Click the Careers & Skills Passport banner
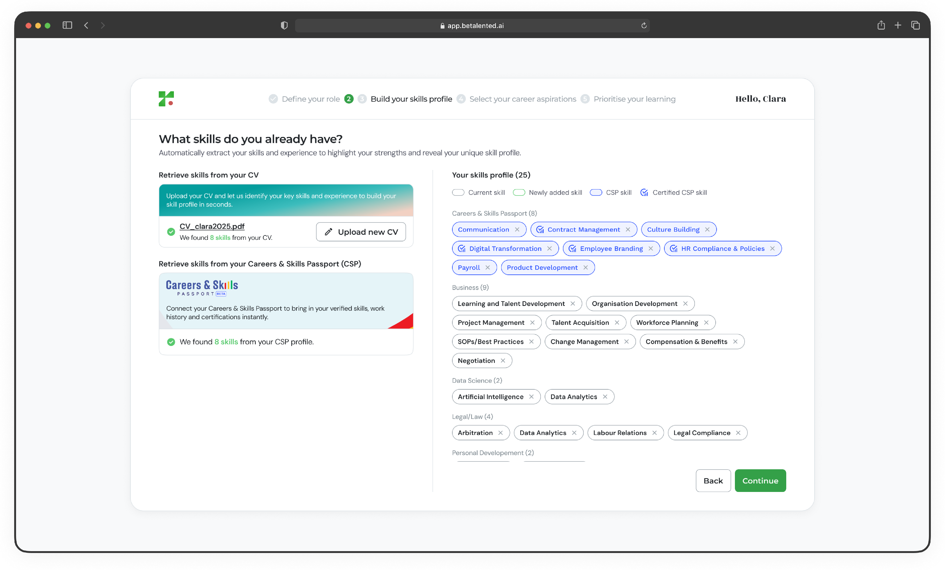This screenshot has width=945, height=570. click(286, 301)
